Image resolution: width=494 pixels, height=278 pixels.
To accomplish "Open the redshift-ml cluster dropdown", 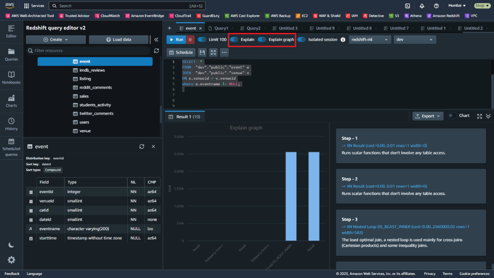I will click(370, 39).
